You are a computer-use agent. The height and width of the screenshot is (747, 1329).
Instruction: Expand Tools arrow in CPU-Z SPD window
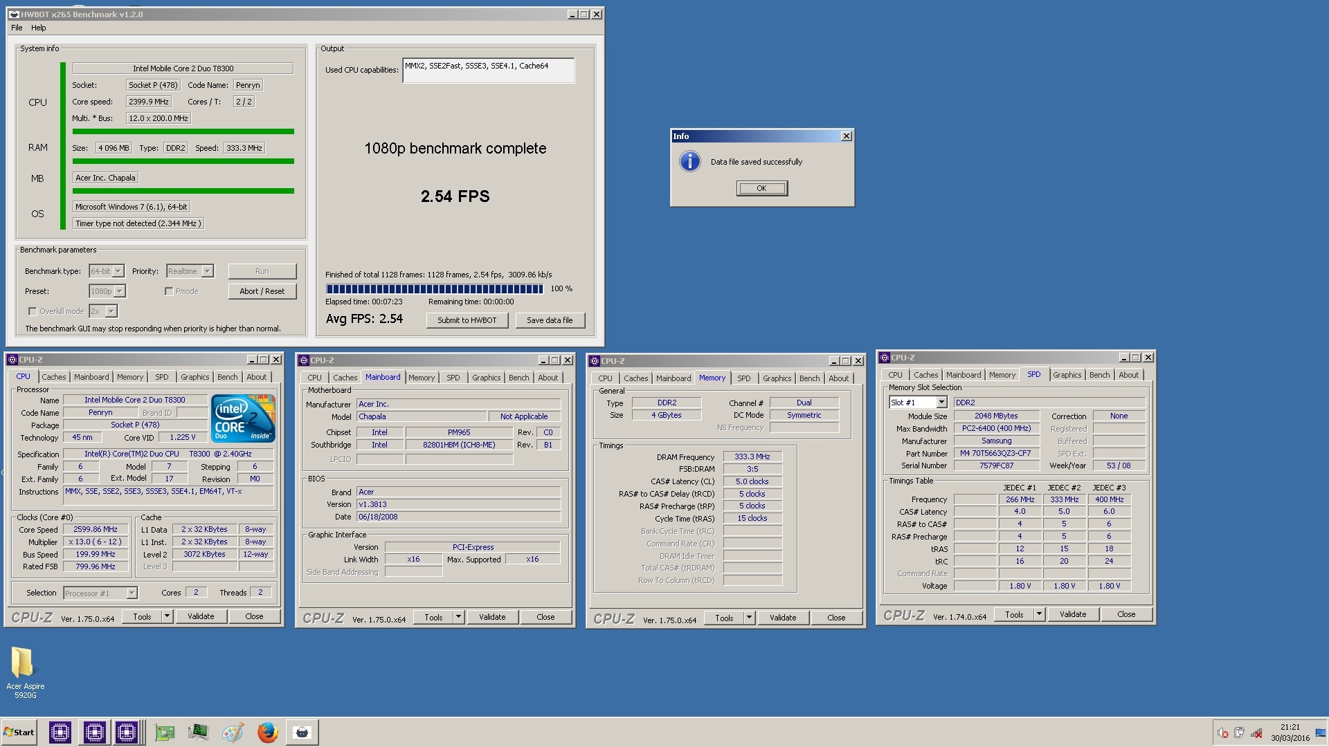1039,614
